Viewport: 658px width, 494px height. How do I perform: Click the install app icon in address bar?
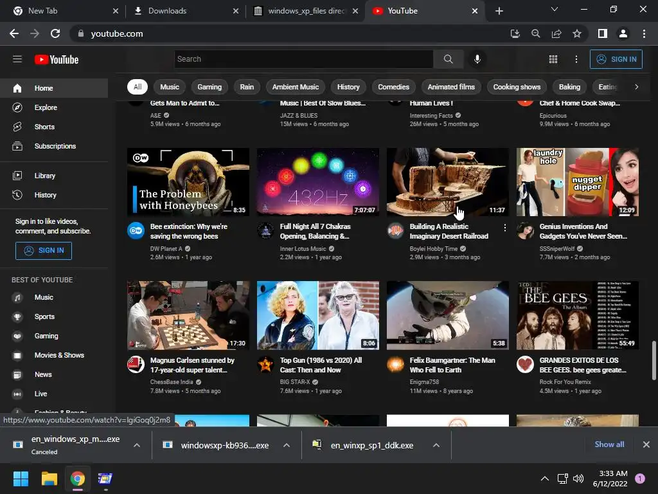[x=515, y=33]
